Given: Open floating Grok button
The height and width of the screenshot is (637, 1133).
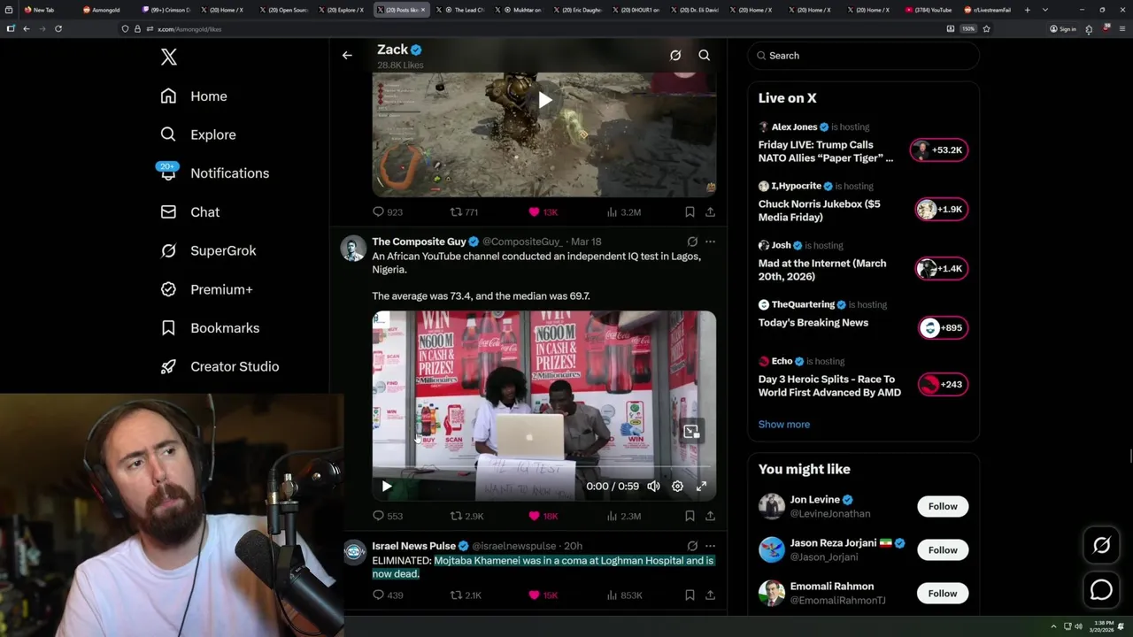Looking at the screenshot, I should click(1101, 546).
